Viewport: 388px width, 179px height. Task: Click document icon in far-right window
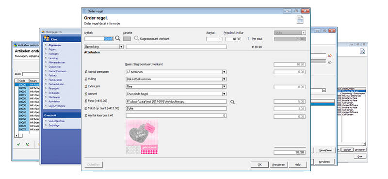point(362,51)
